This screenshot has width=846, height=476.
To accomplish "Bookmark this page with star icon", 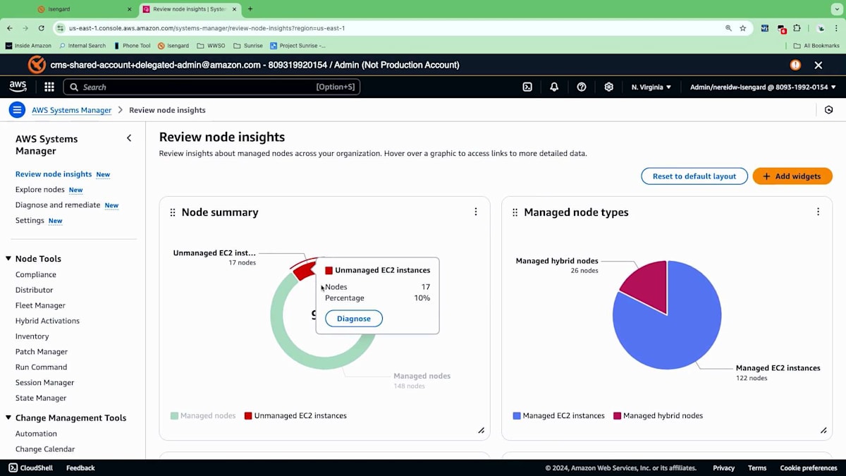I will pyautogui.click(x=743, y=28).
